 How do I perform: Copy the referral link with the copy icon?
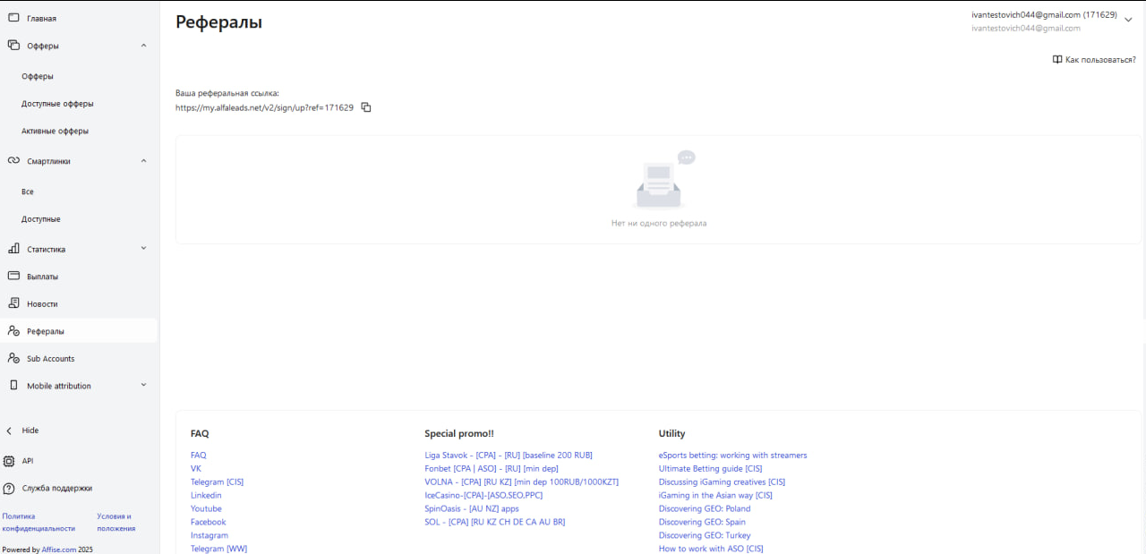[x=366, y=107]
